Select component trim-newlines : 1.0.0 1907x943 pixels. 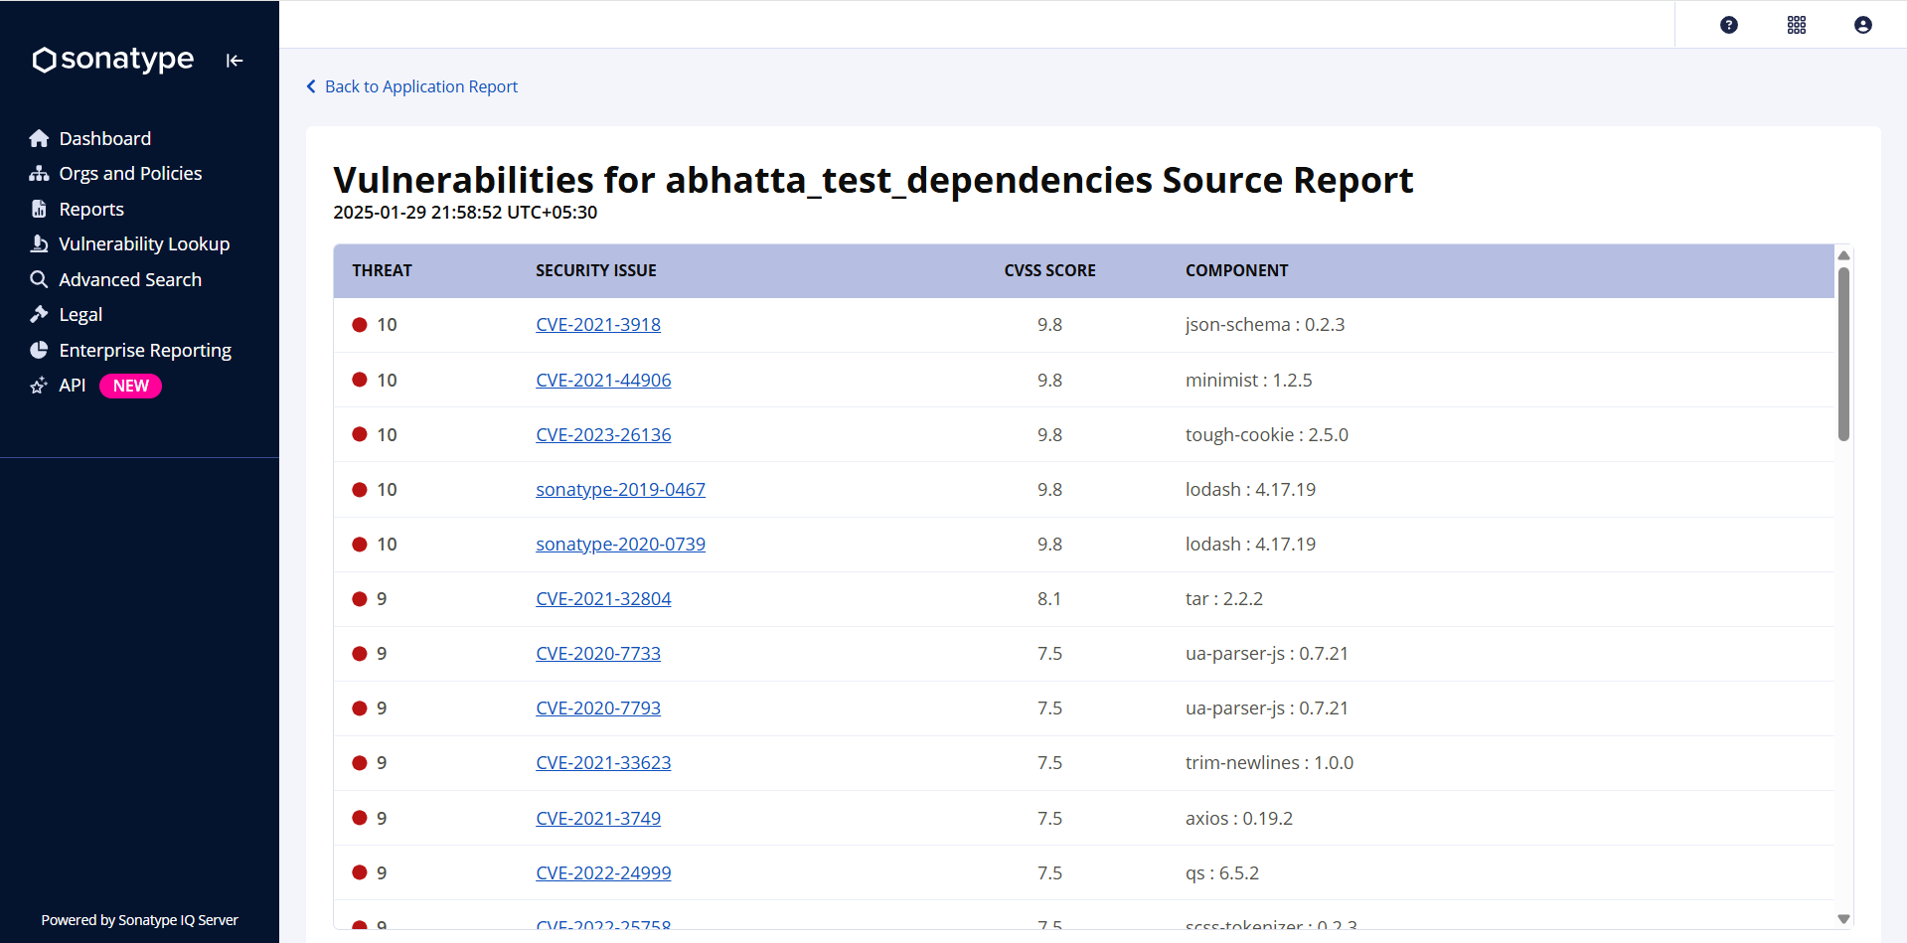click(x=1269, y=762)
